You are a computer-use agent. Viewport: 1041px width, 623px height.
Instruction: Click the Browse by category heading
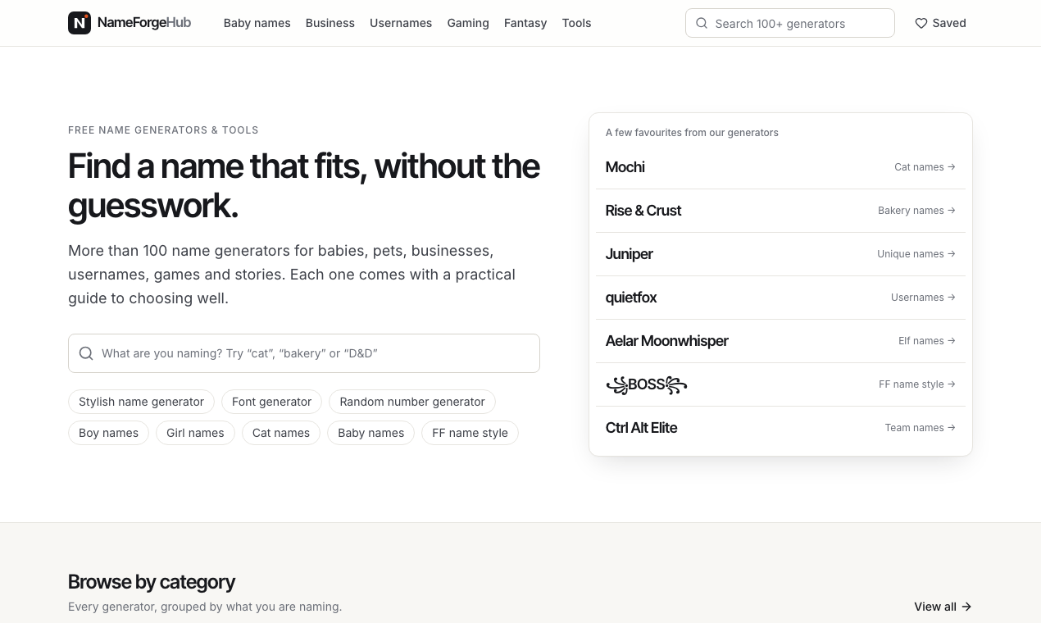click(152, 582)
